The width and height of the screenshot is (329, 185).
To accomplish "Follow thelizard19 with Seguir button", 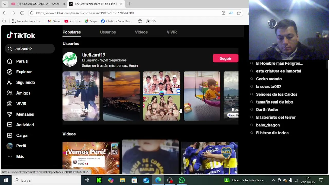I will [225, 58].
